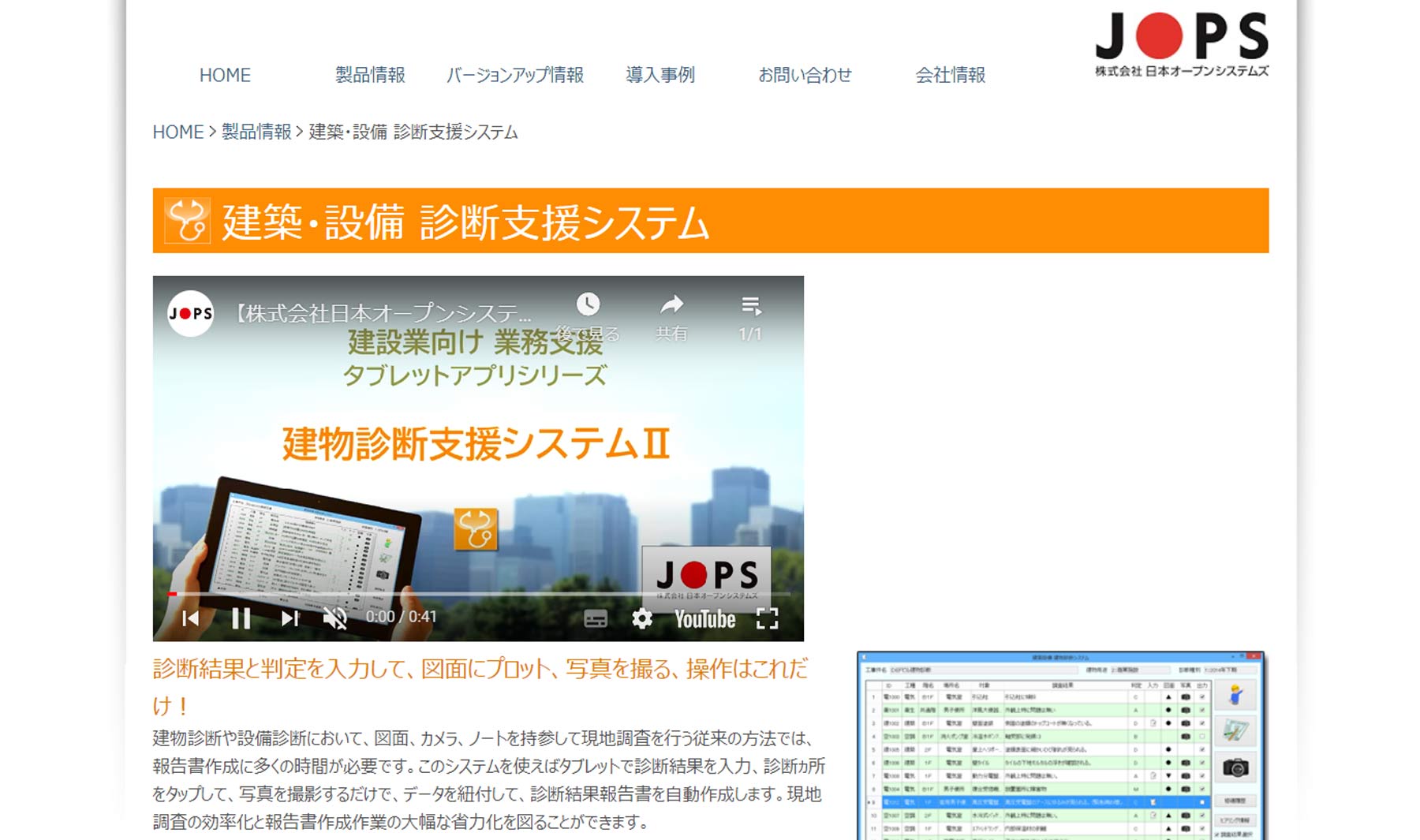Screen dimensions: 1420x840
Task: Open the software screenshot thumbnail
Action: [x=1060, y=745]
